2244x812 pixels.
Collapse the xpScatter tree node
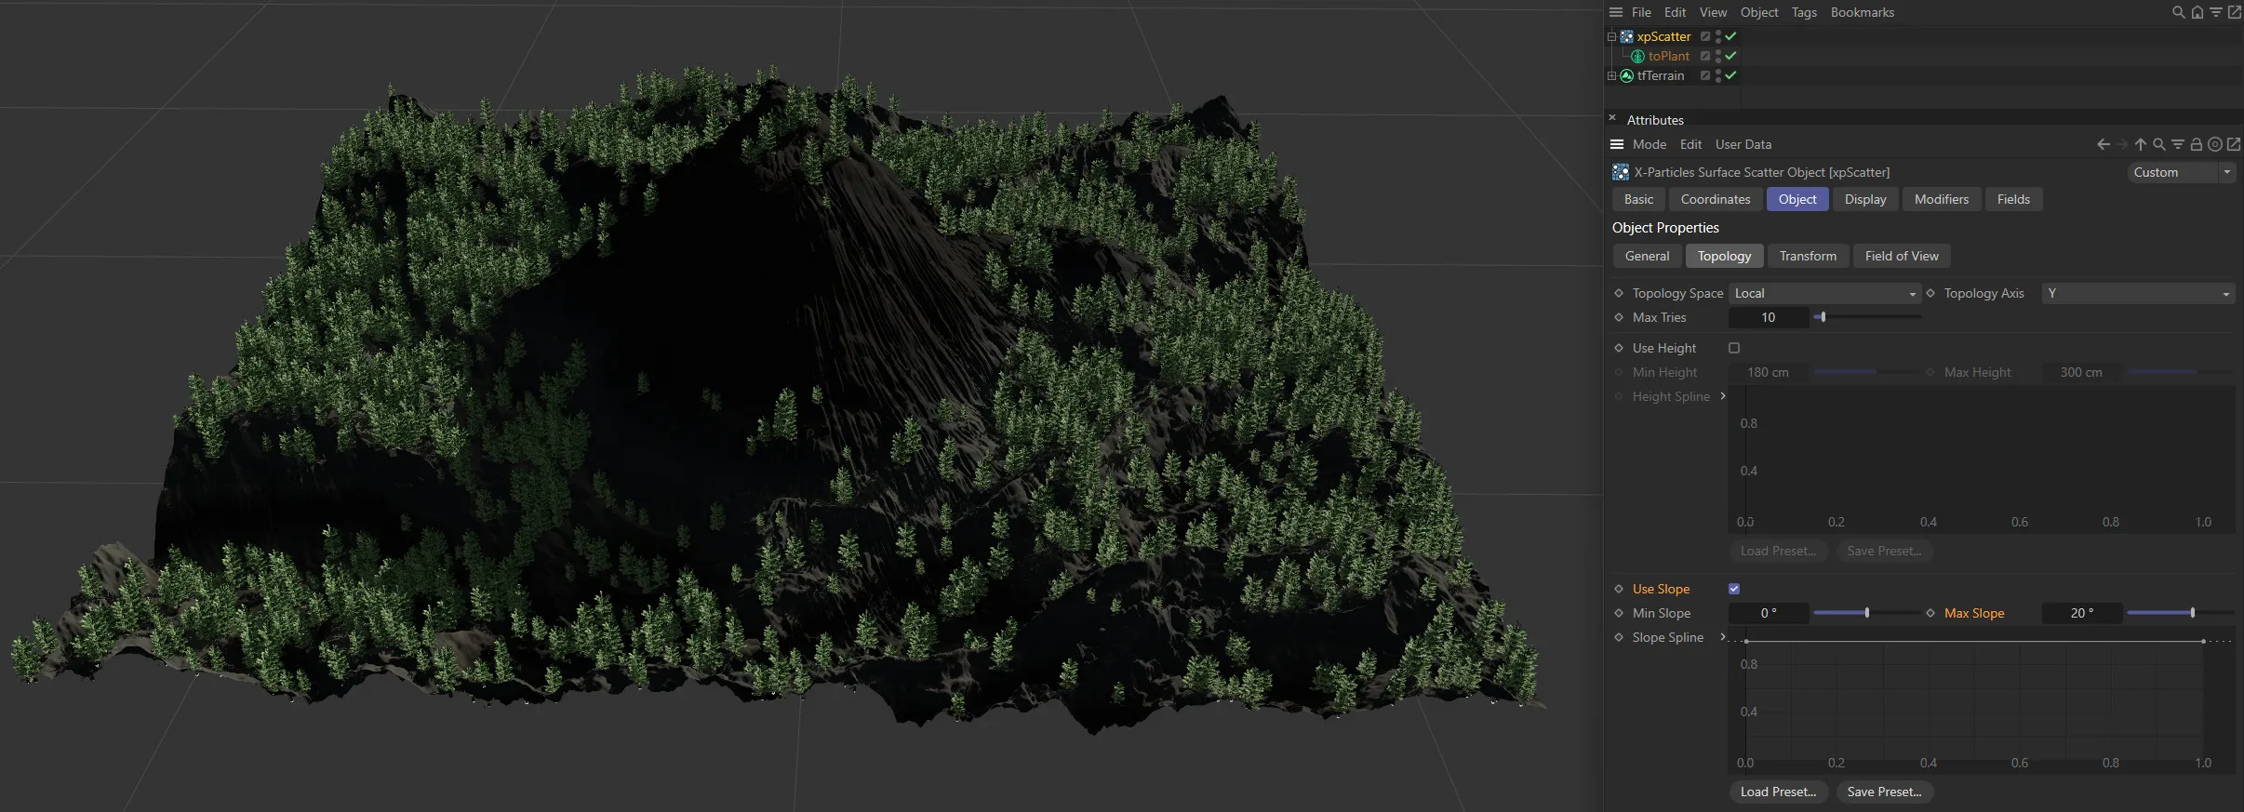click(1611, 36)
